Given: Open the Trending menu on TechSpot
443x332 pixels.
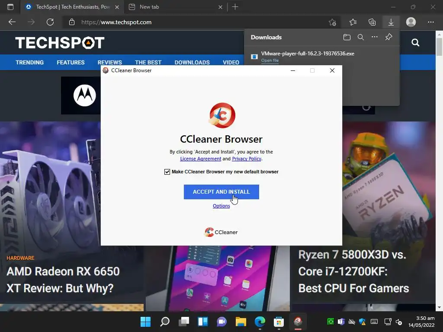Looking at the screenshot, I should click(x=30, y=62).
